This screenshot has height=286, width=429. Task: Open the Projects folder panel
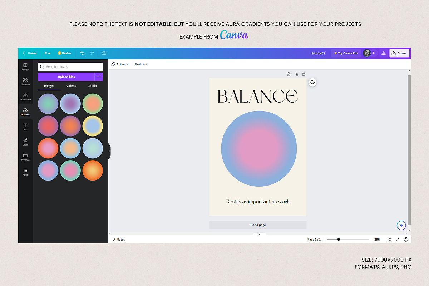pyautogui.click(x=25, y=157)
